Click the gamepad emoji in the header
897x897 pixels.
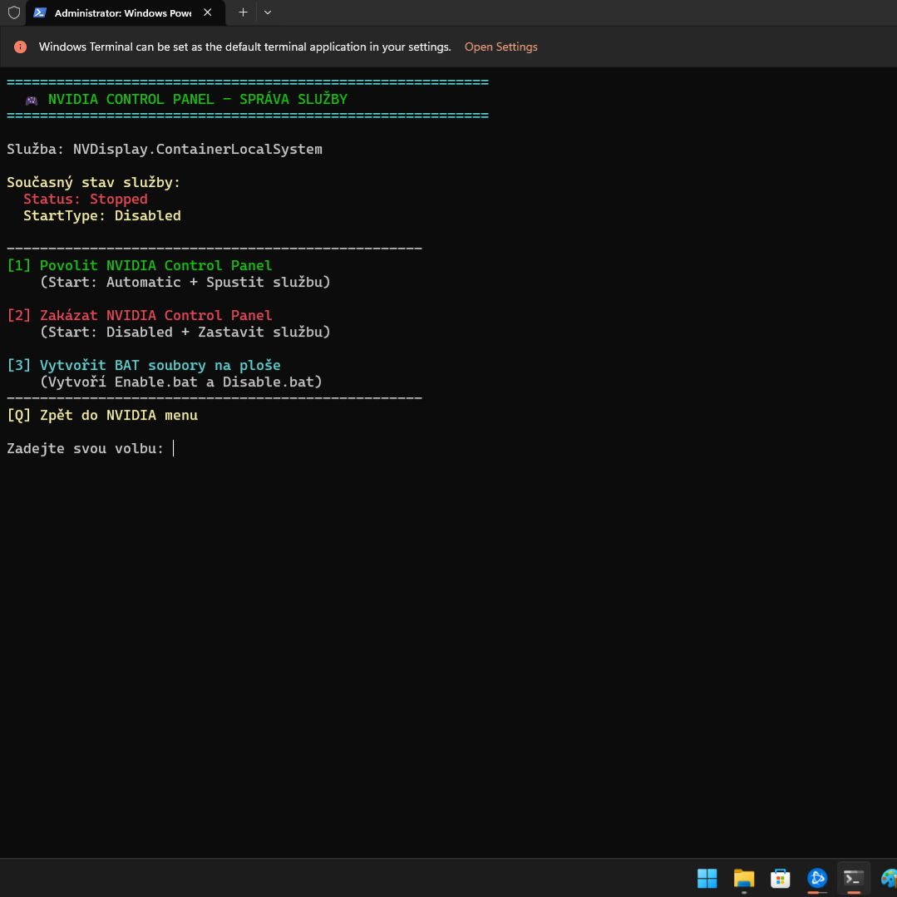point(32,100)
